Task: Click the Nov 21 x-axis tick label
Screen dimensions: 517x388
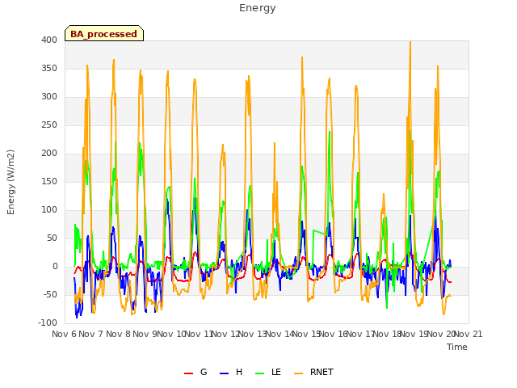Action: (469, 335)
